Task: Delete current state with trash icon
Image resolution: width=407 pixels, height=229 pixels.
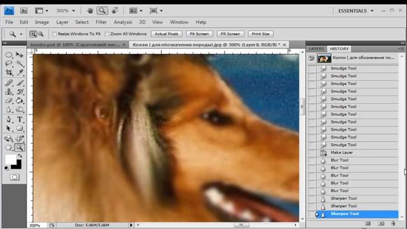Action: pos(393,223)
